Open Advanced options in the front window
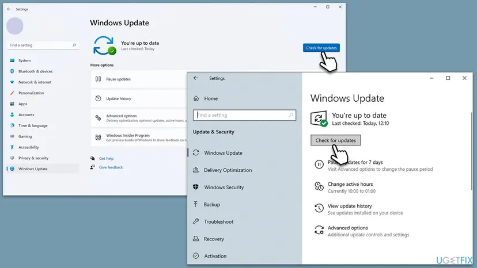Image resolution: width=477 pixels, height=268 pixels. tap(361, 231)
